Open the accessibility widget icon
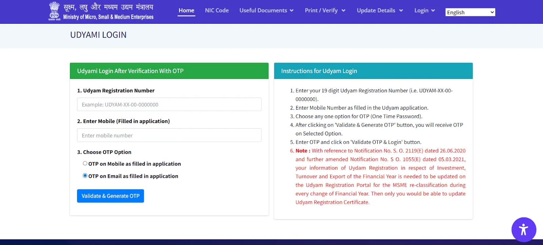 click(524, 230)
